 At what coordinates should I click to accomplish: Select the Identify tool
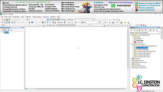pyautogui.click(x=32, y=22)
